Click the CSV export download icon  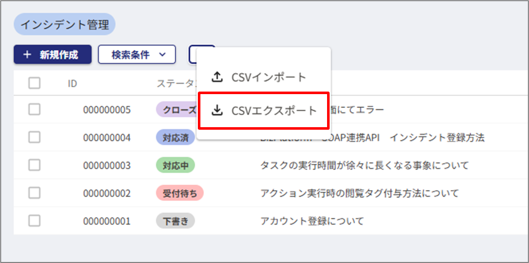click(217, 110)
